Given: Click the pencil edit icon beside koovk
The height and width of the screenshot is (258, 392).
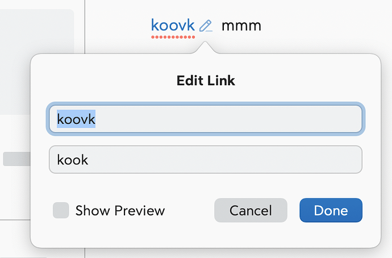Looking at the screenshot, I should point(206,26).
